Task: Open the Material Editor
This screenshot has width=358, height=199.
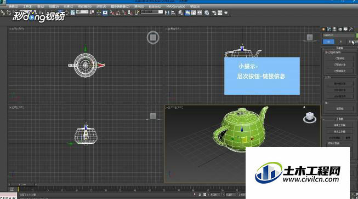Action: pos(207,13)
